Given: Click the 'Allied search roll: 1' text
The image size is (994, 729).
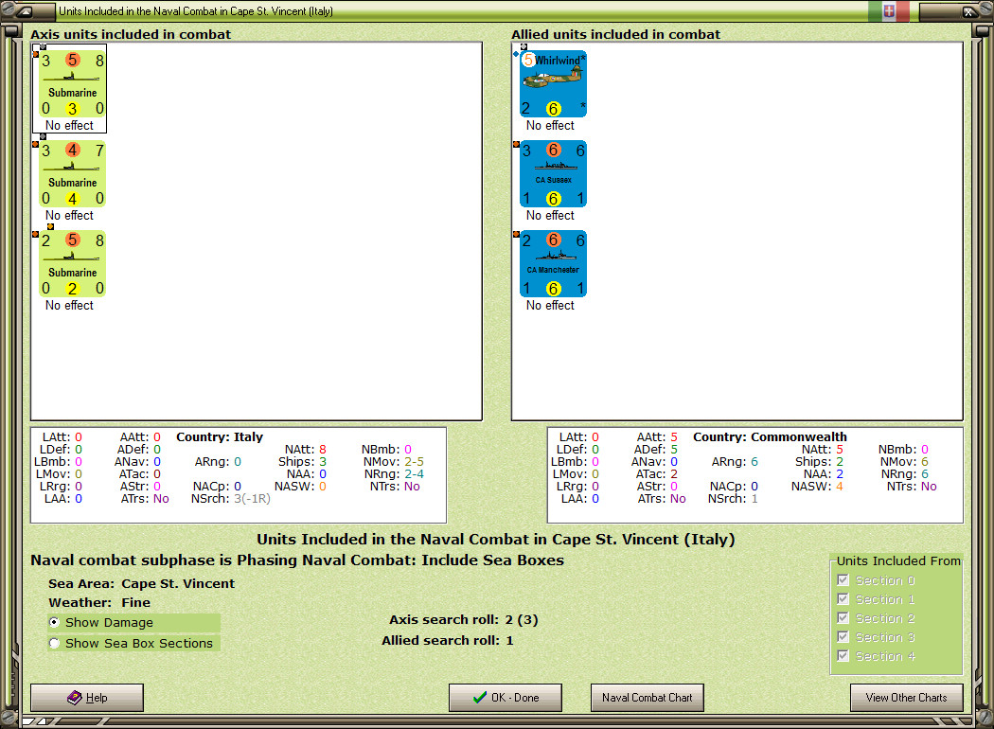Looking at the screenshot, I should [448, 640].
